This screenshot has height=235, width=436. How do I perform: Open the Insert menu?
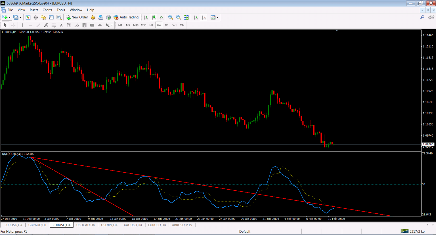[34, 10]
